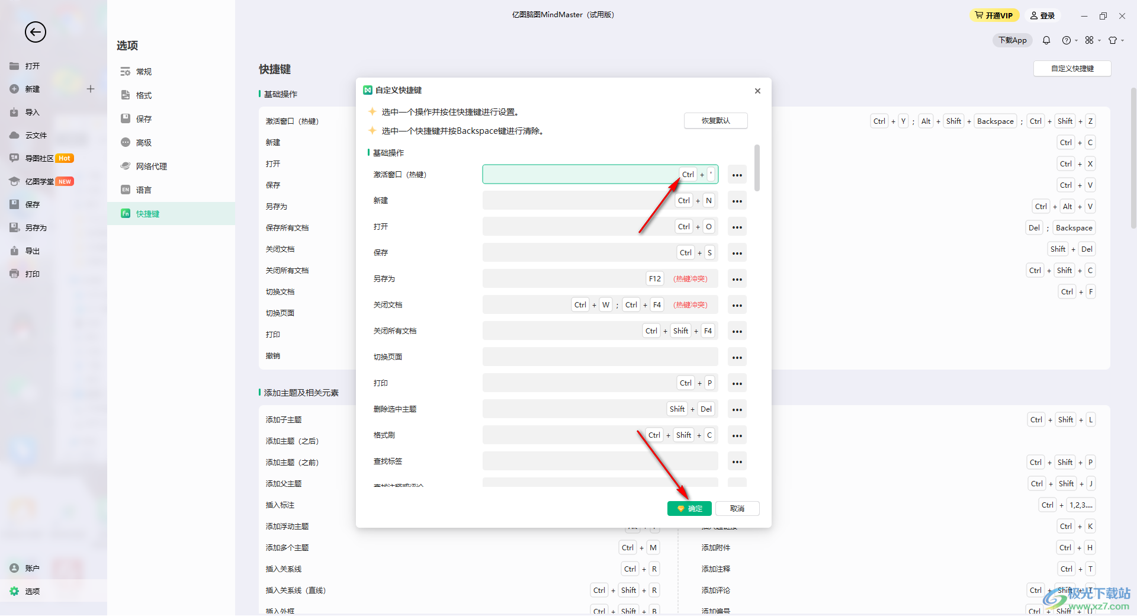This screenshot has height=616, width=1137.
Task: Select the 快捷键 options tab
Action: coord(171,213)
